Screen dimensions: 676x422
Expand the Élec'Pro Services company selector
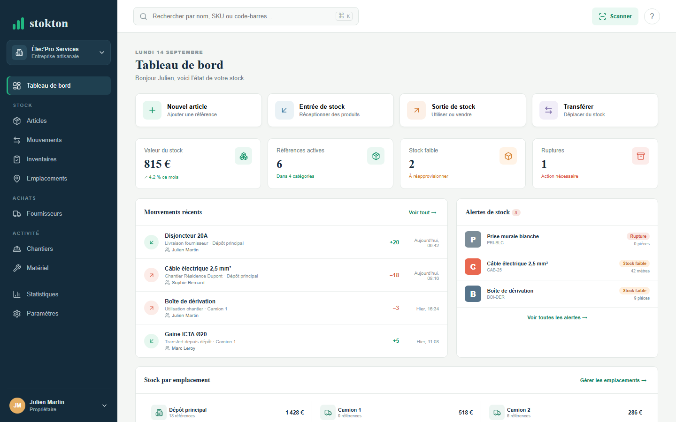59,53
